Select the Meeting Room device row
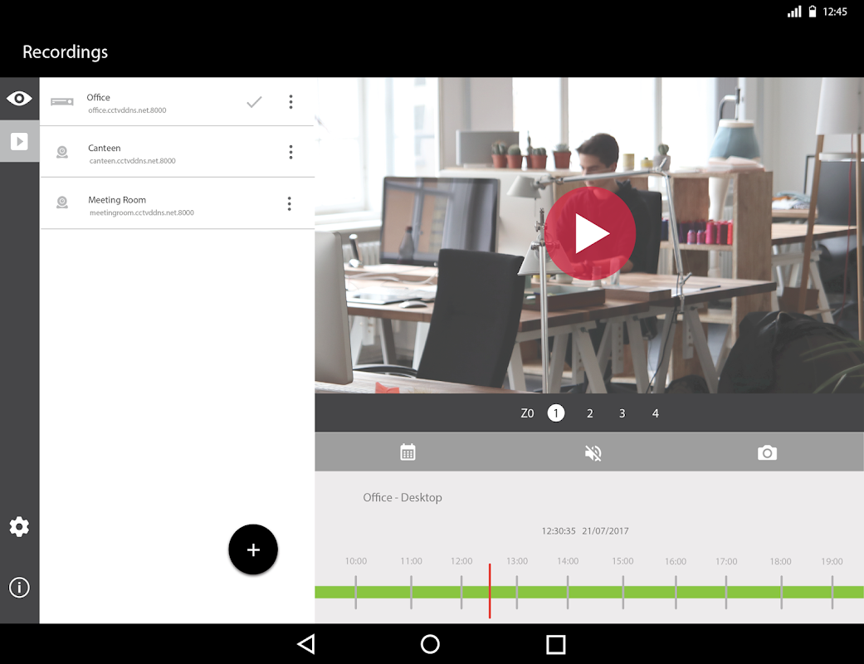This screenshot has height=664, width=864. [x=177, y=203]
